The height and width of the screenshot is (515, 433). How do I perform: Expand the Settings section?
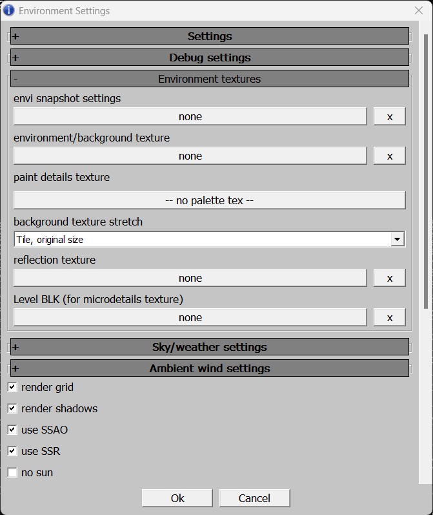[x=210, y=36]
